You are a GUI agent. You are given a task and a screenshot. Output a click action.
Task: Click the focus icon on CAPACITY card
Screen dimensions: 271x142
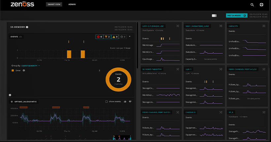(264, 26)
